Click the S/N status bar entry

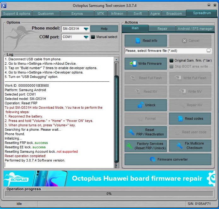coord(199,204)
